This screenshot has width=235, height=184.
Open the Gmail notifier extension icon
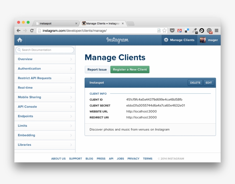click(x=180, y=31)
